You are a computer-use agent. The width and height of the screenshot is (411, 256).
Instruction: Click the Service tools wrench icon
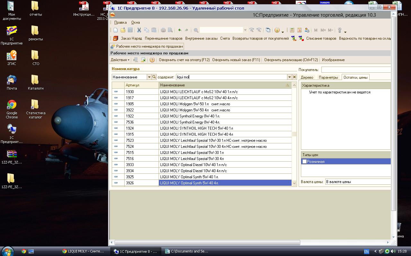[x=340, y=30]
